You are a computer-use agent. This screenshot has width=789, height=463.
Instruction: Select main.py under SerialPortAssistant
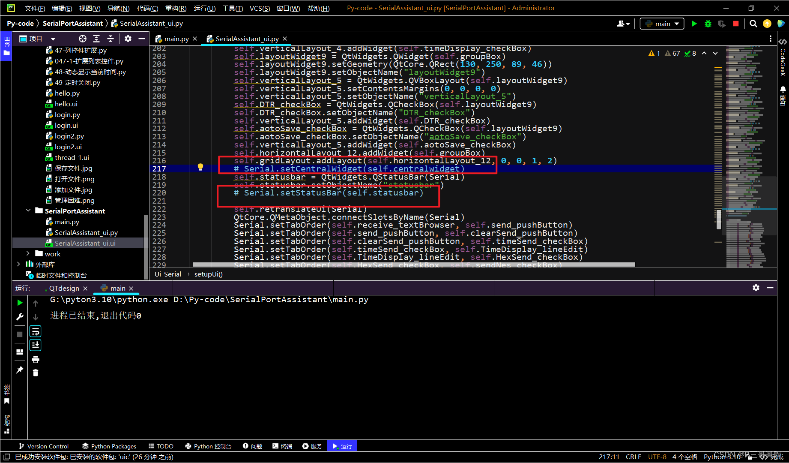67,222
